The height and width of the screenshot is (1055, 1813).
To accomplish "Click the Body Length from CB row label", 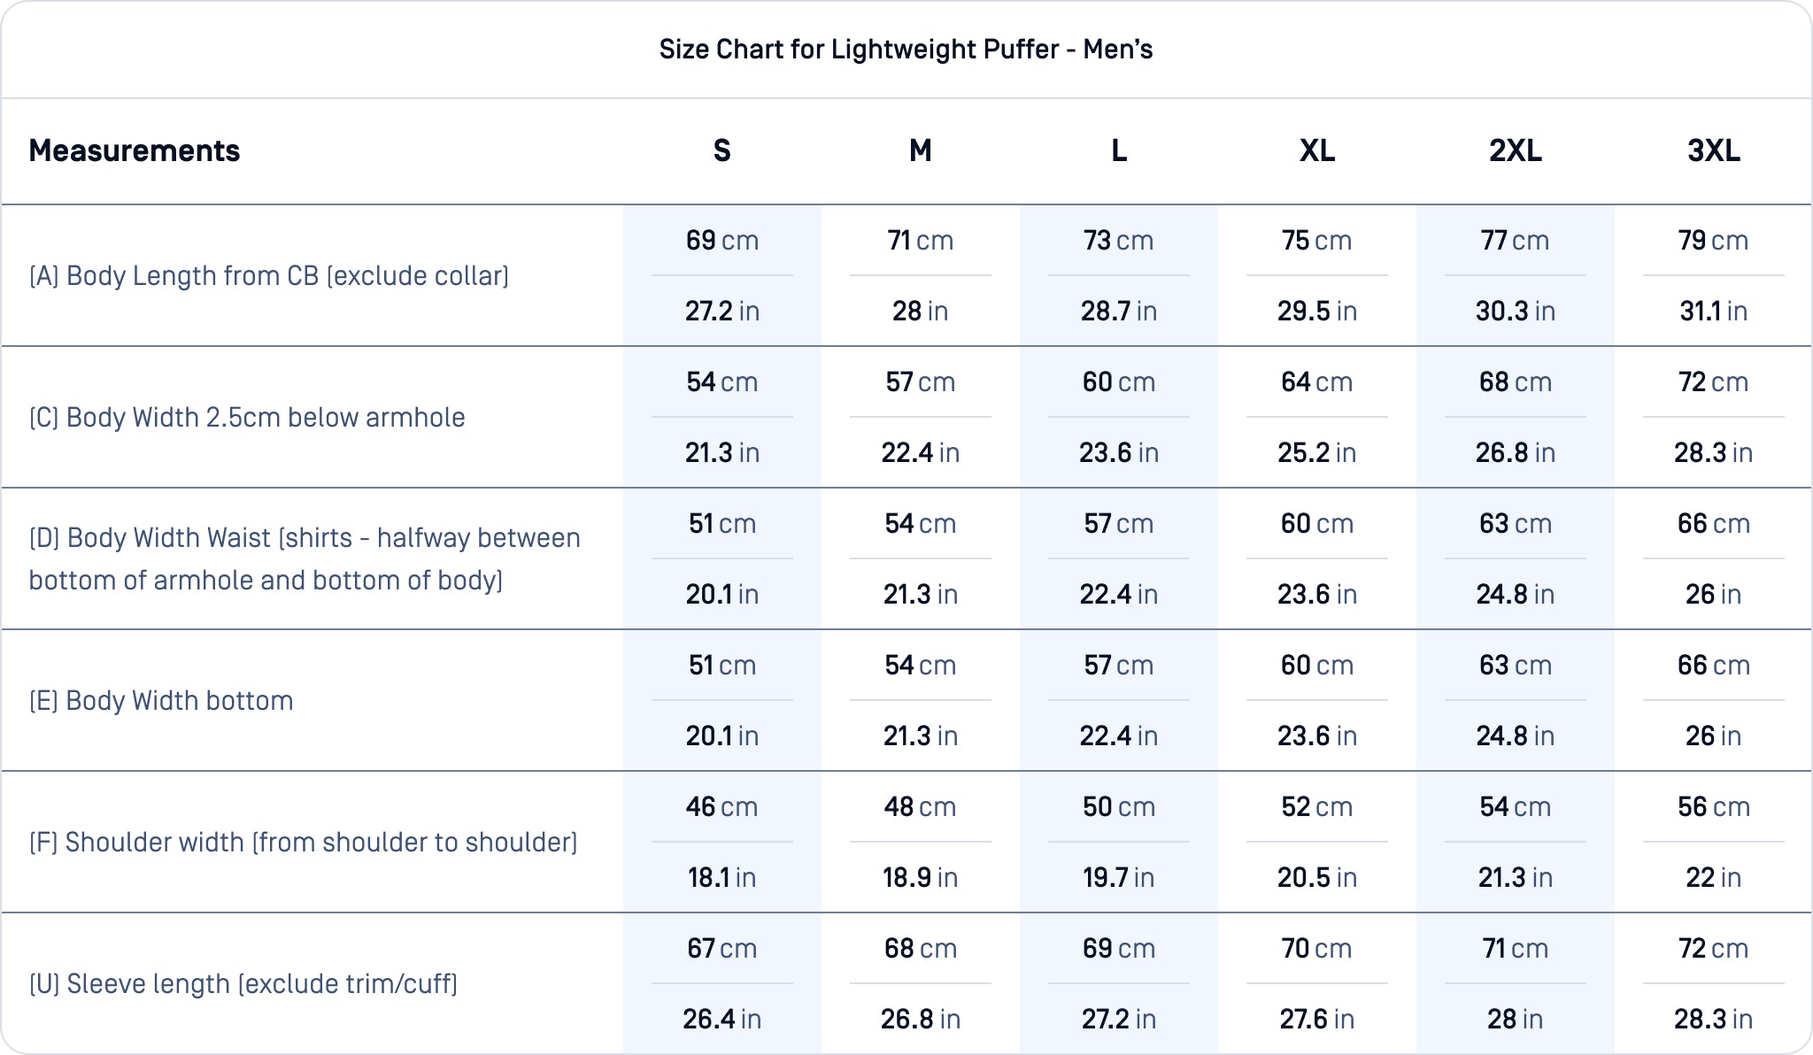I will (x=269, y=276).
